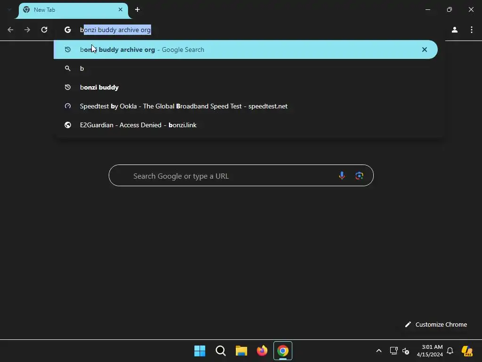Viewport: 482px width, 362px height.
Task: Restore down the Chrome window
Action: [450, 9]
